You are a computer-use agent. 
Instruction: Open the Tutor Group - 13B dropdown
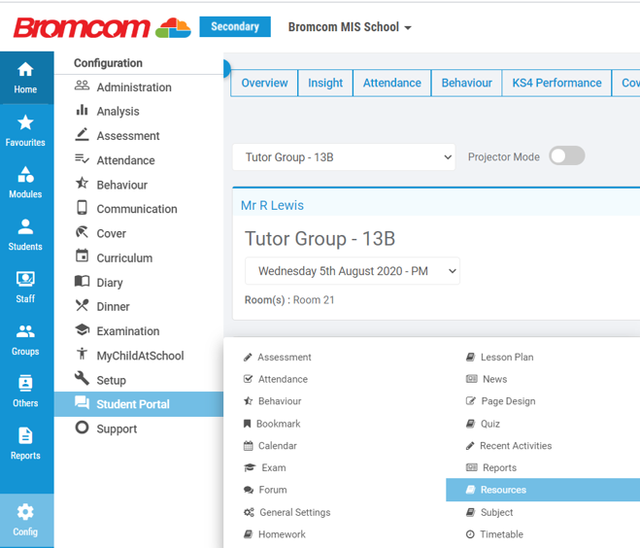344,156
